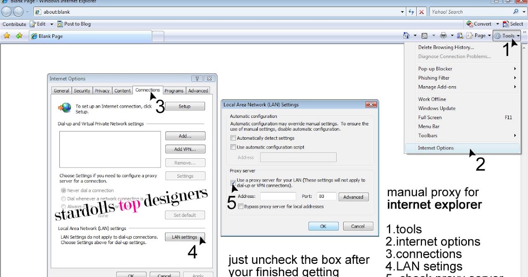Click the Research icon beside Page

(460, 36)
